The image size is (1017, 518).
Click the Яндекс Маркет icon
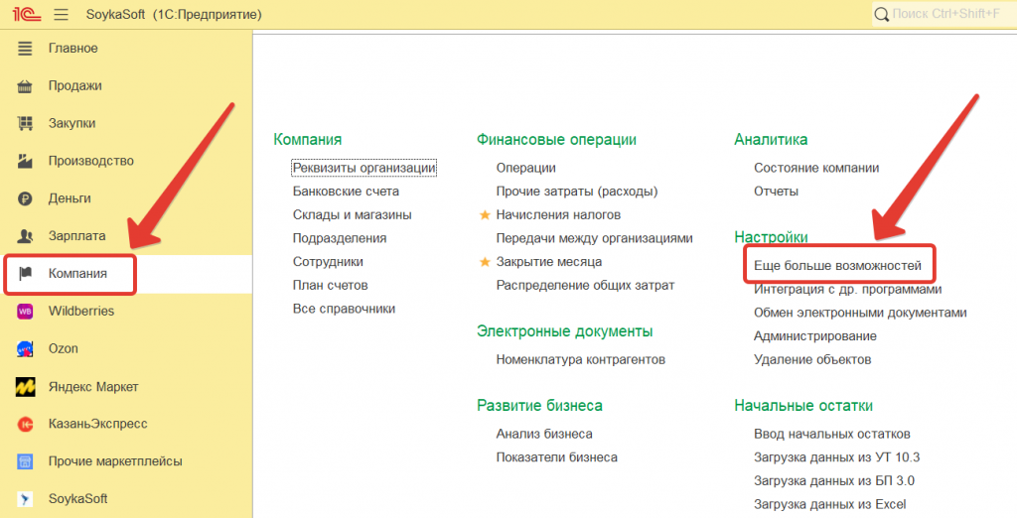pyautogui.click(x=26, y=387)
